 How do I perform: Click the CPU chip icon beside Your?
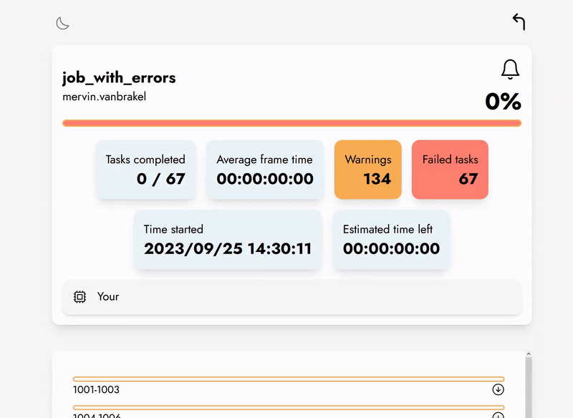pos(80,296)
